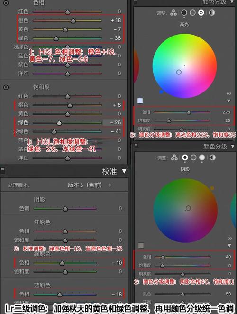Adjust the 红色 hue slider

tap(67, 12)
